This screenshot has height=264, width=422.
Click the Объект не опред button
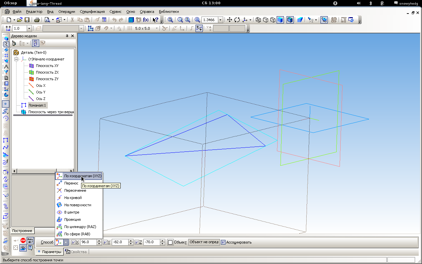pyautogui.click(x=204, y=242)
